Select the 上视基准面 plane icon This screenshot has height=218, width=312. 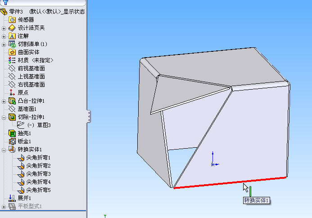12,77
